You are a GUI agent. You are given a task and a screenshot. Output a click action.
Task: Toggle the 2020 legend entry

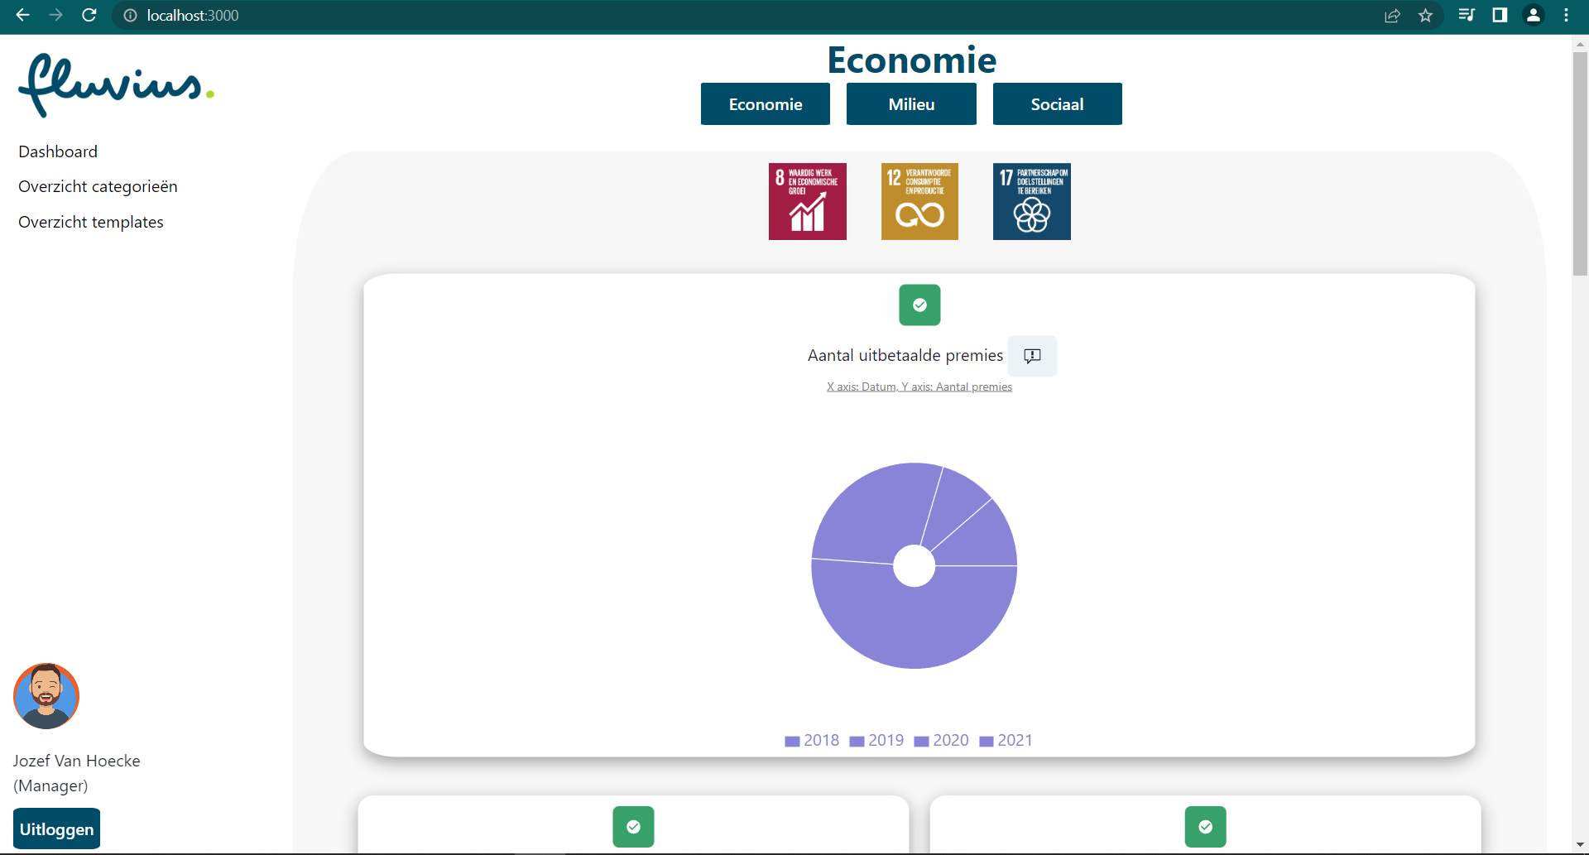[x=941, y=741]
